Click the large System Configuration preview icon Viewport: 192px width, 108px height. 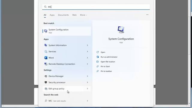click(x=121, y=30)
